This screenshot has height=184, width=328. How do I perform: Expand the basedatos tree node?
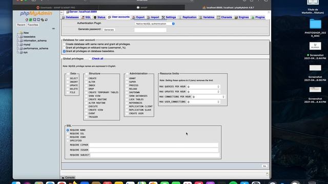pos(18,37)
